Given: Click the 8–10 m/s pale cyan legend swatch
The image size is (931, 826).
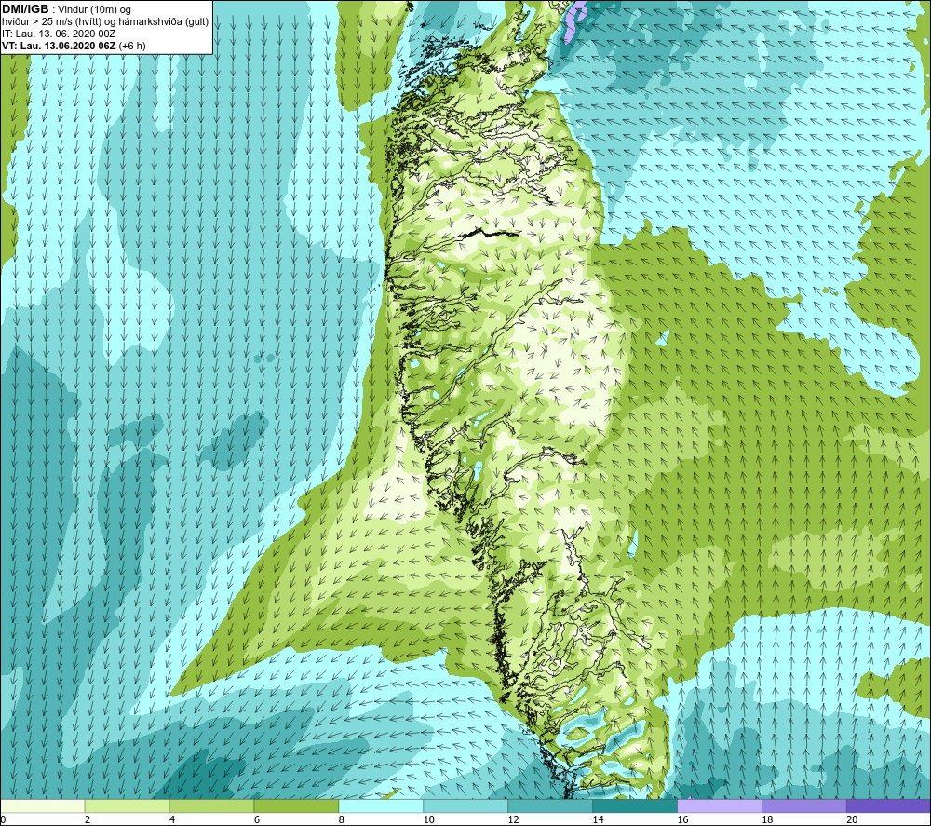Looking at the screenshot, I should point(381,806).
